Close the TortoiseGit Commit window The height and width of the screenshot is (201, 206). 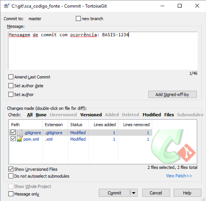click(x=197, y=6)
